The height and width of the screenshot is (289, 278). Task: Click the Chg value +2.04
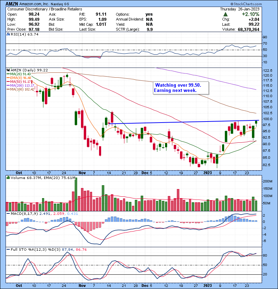pos(254,19)
